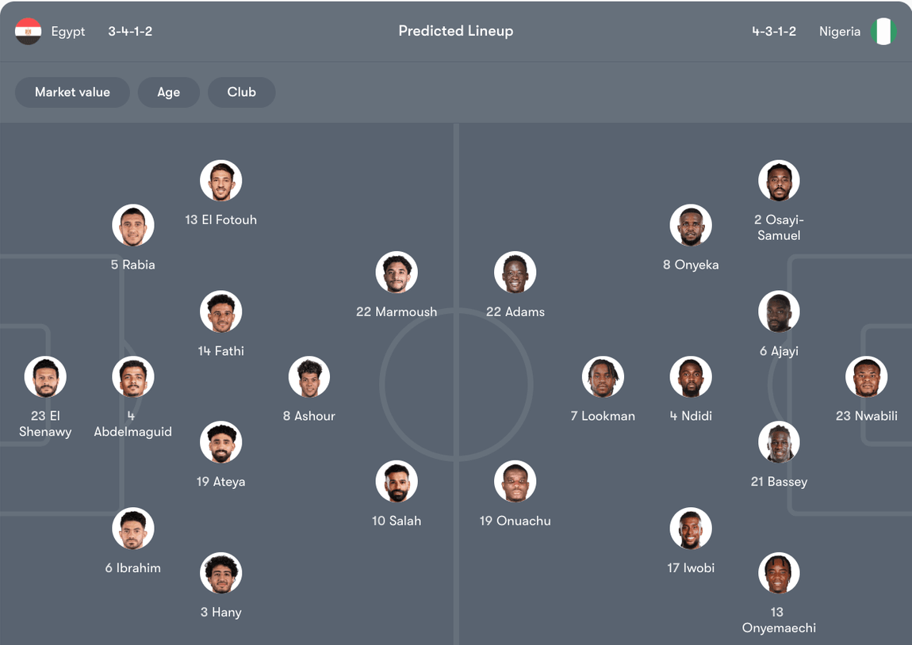Click the Nigeria flag icon
Screen dimensions: 912x645
click(x=883, y=32)
